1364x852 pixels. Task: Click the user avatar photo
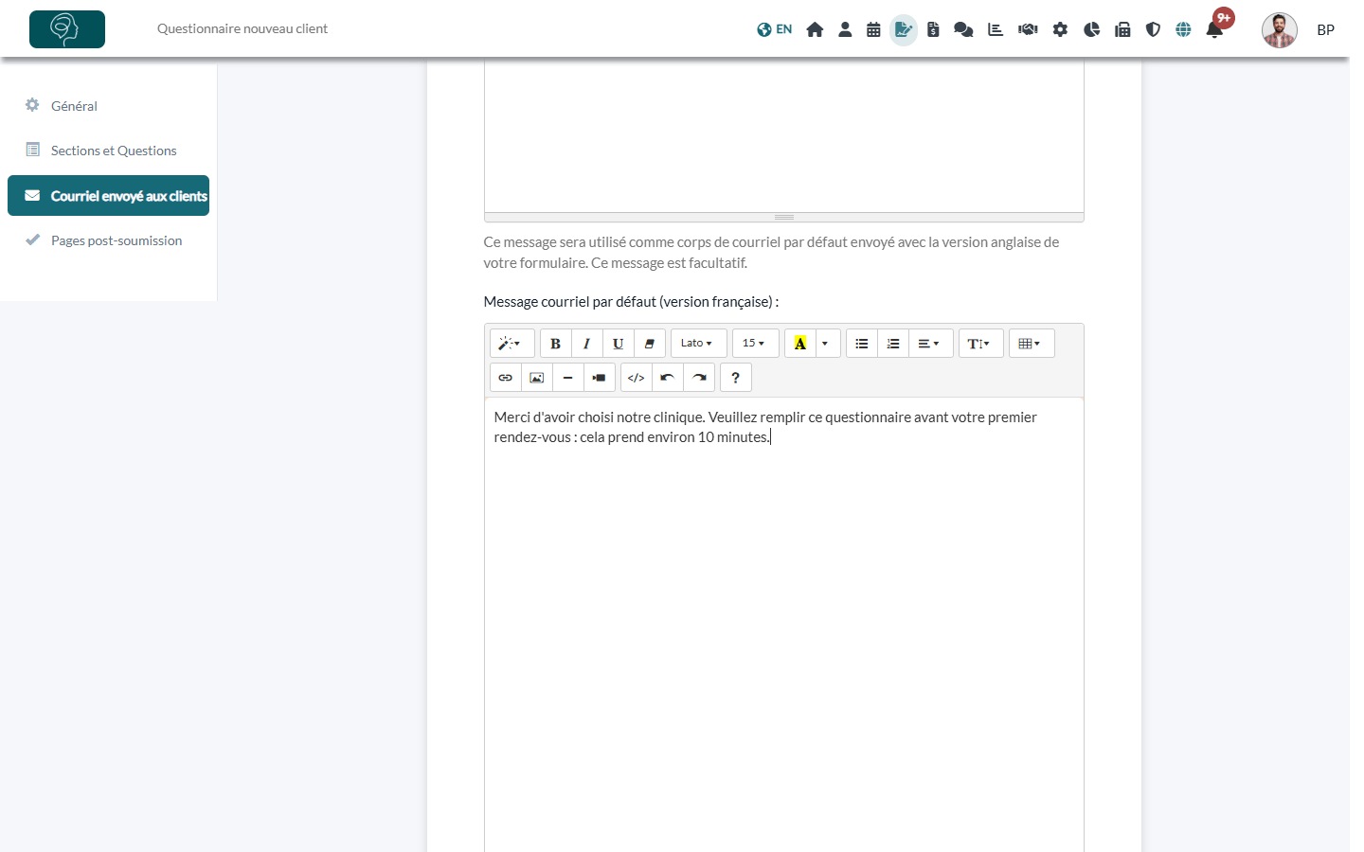coord(1280,30)
